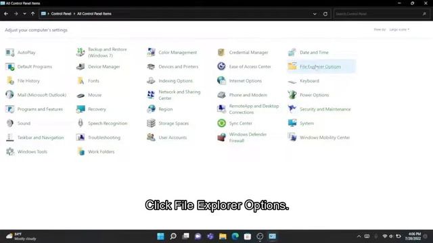Image resolution: width=433 pixels, height=243 pixels.
Task: Click the Work Folders link
Action: tap(101, 152)
